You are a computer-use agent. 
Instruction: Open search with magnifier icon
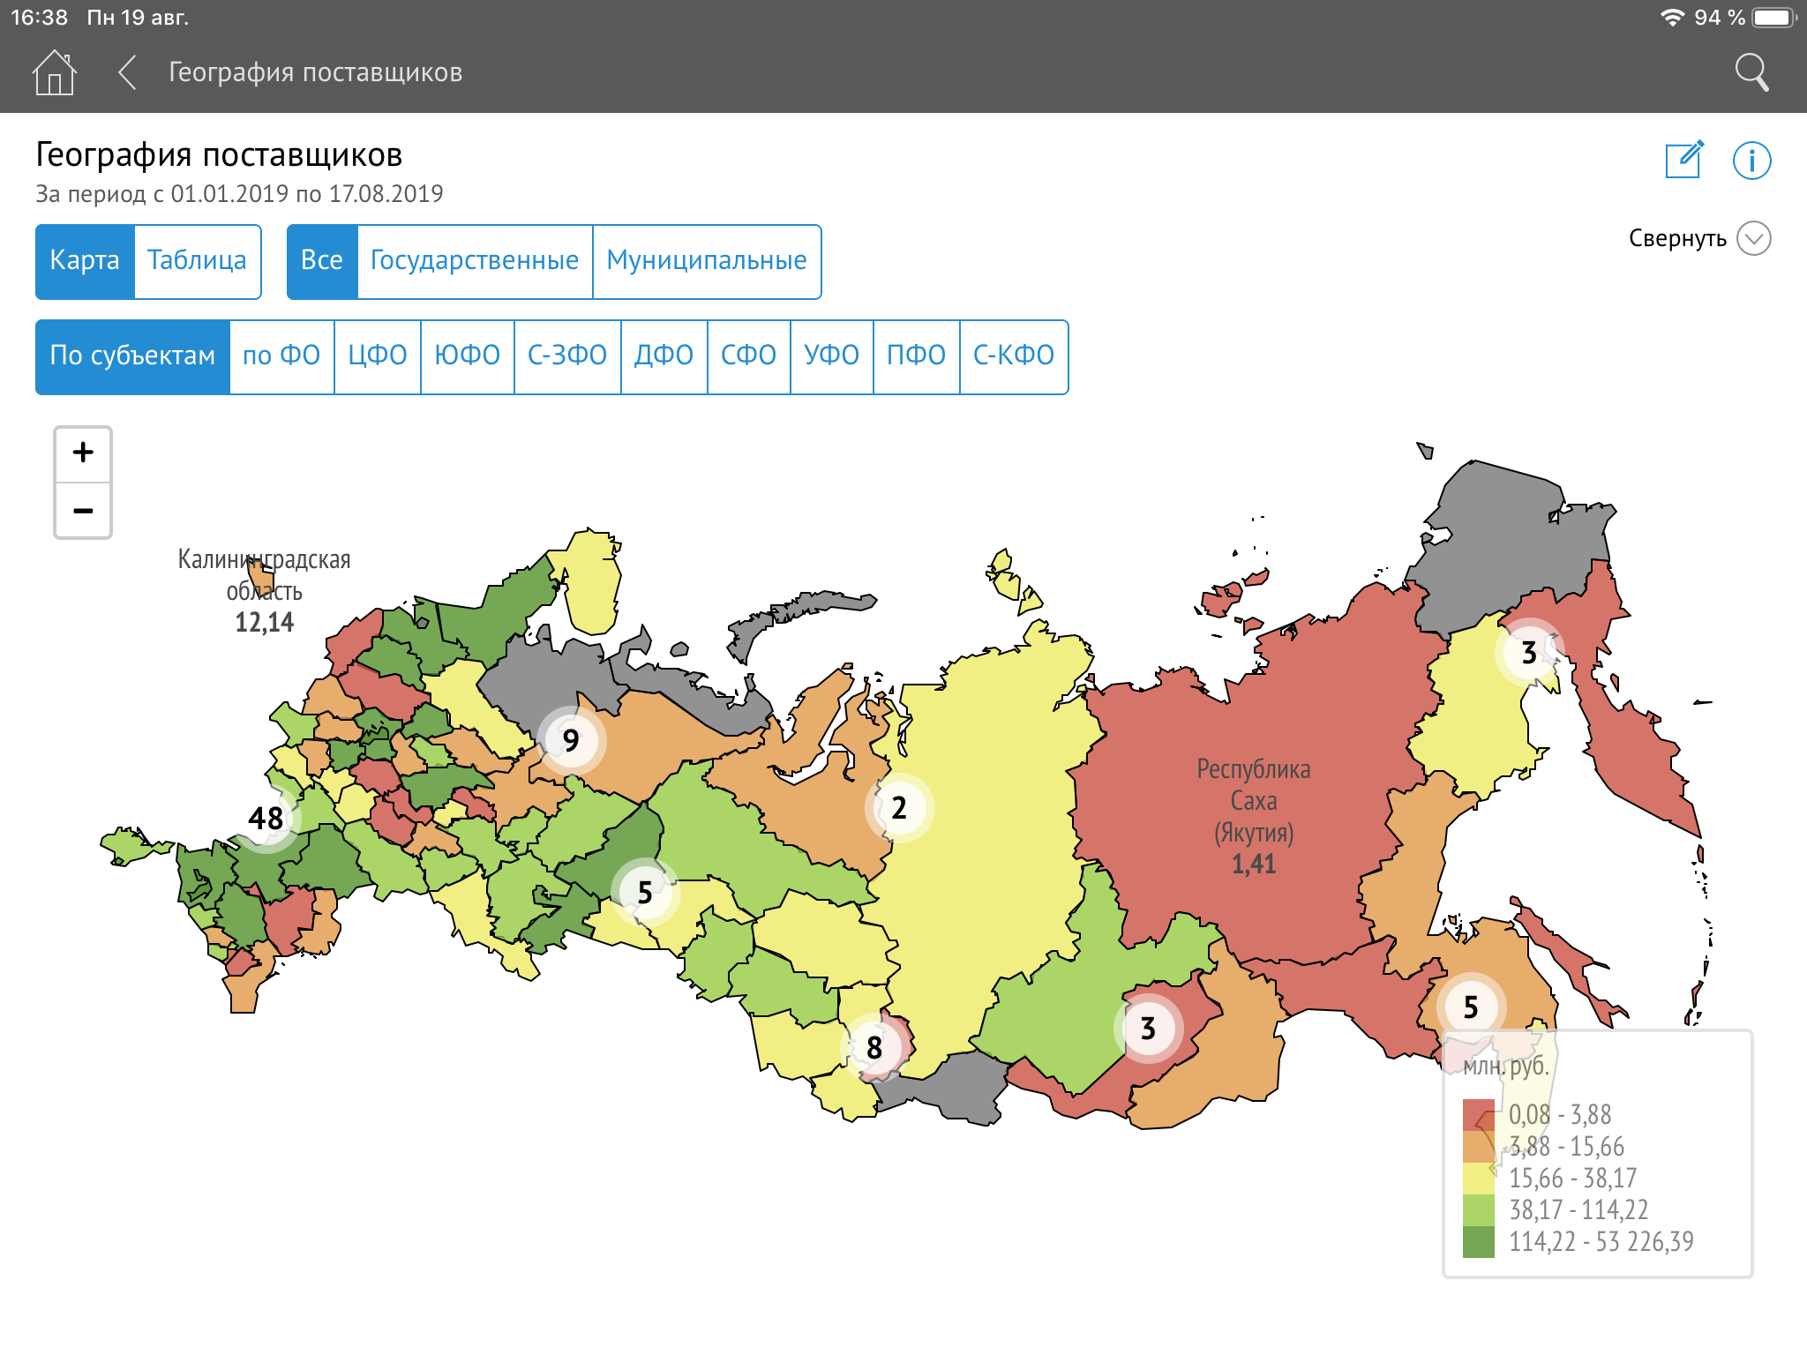tap(1751, 72)
